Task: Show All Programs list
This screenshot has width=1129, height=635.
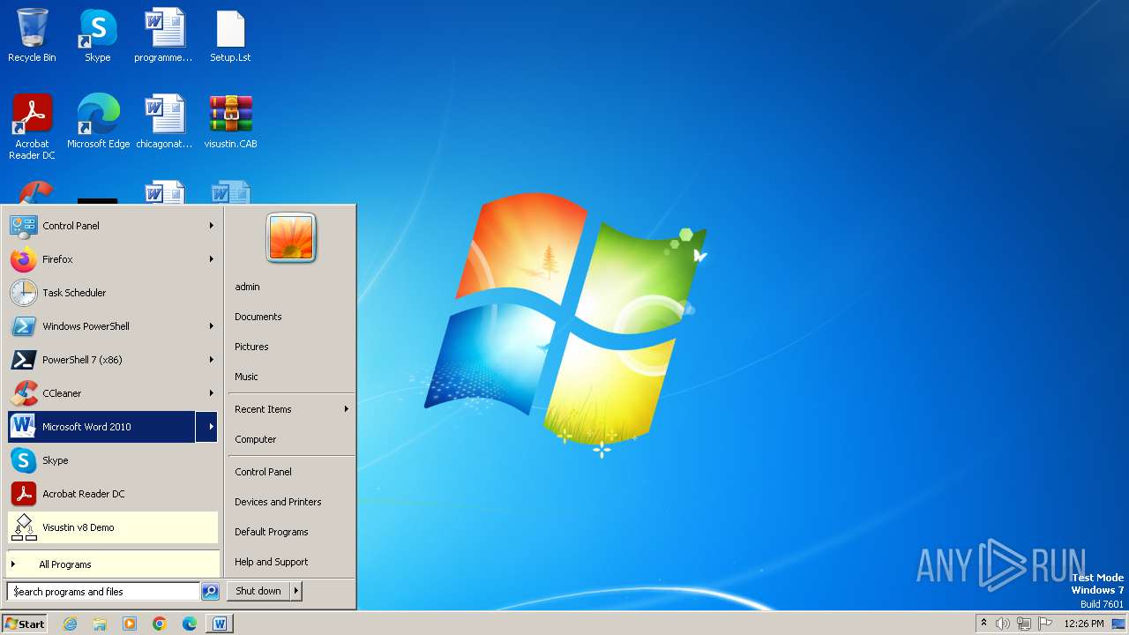Action: [113, 564]
